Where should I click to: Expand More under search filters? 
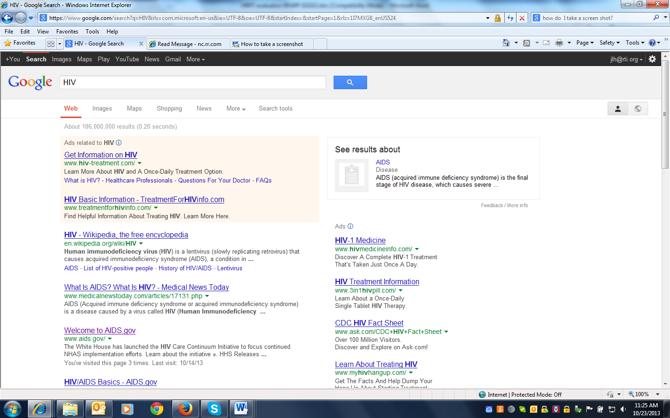click(x=236, y=109)
